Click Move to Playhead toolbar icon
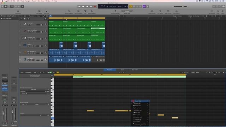The height and width of the screenshot is (127, 226). 115,11
